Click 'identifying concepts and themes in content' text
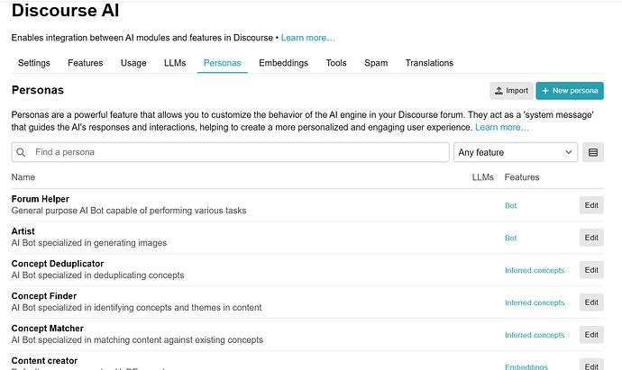Screen dimensions: 622x370 tap(178, 308)
